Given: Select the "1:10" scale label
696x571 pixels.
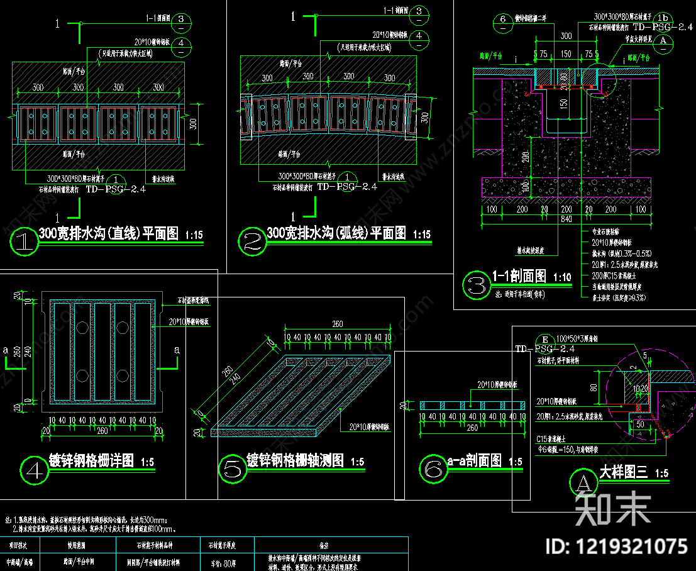Looking at the screenshot, I should coord(562,277).
